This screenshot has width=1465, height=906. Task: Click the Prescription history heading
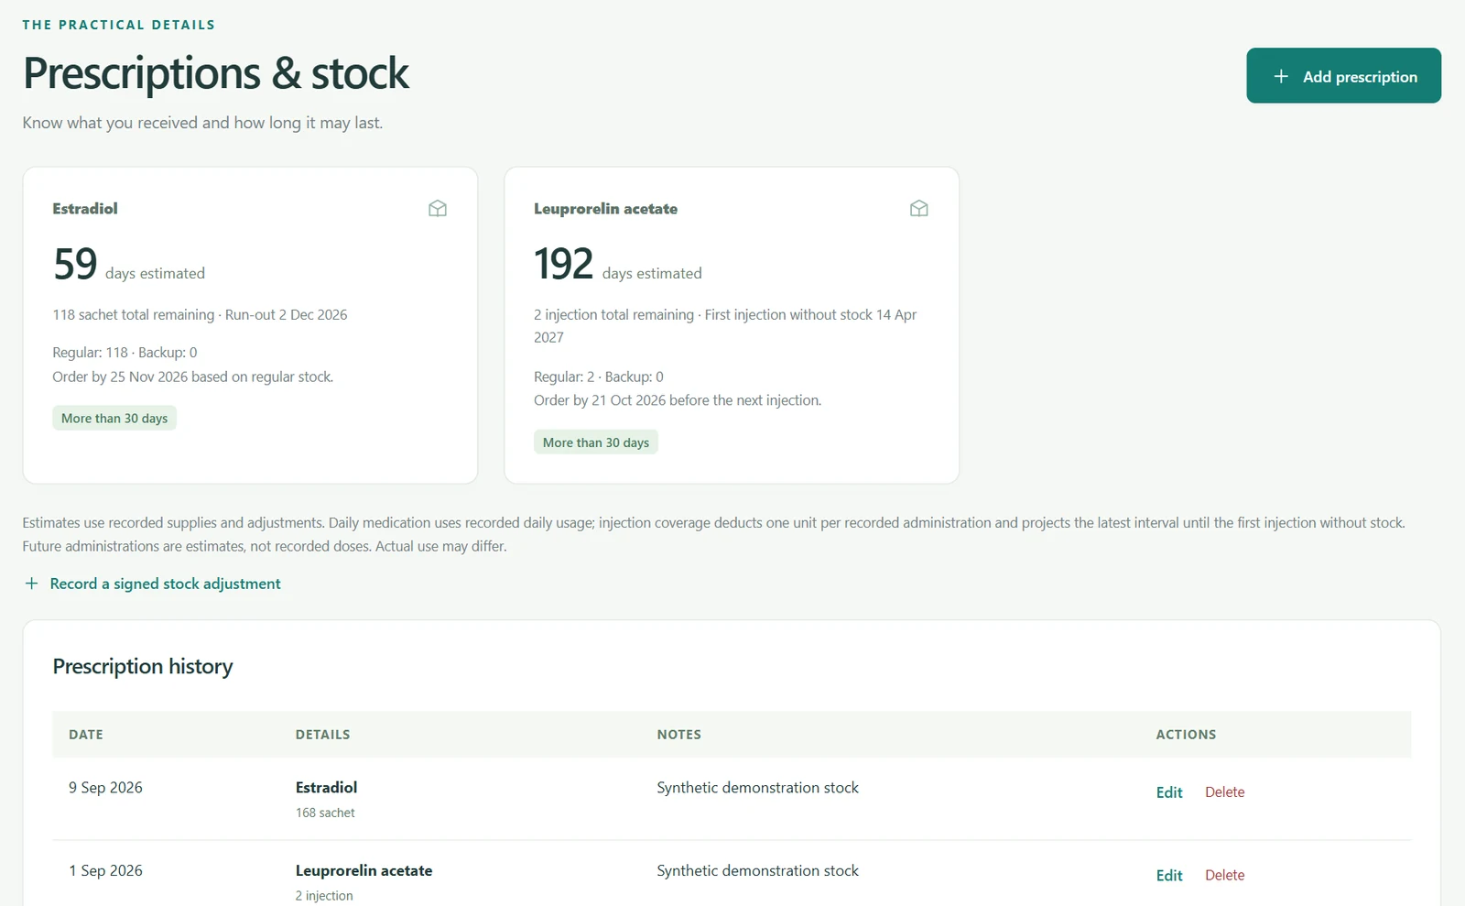point(143,666)
